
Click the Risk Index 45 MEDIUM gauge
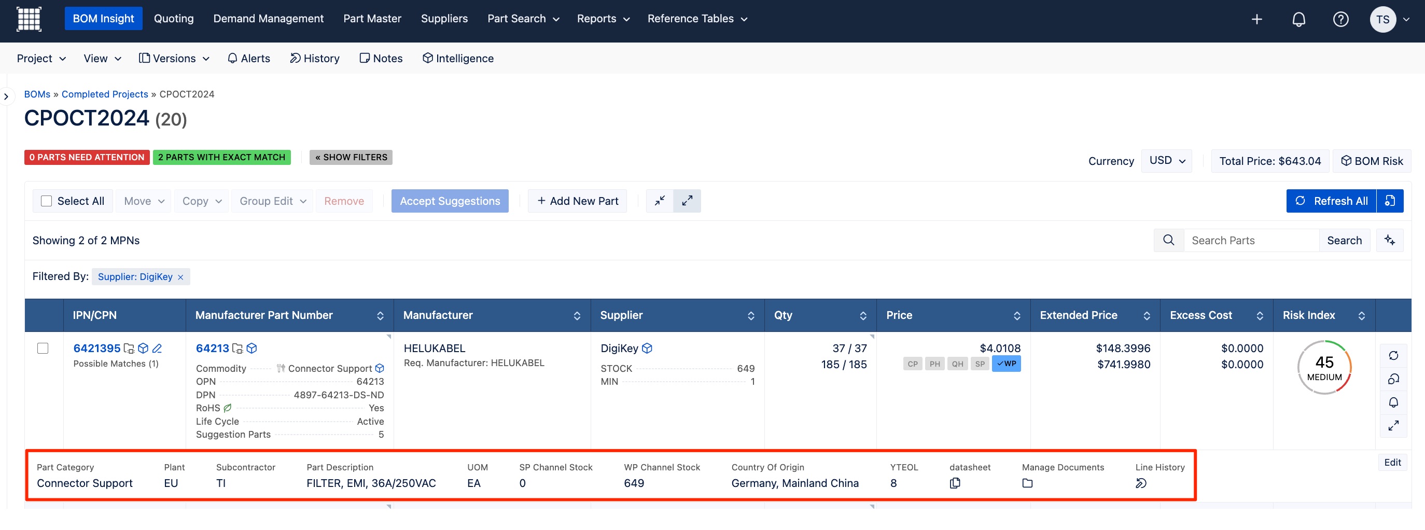coord(1324,368)
